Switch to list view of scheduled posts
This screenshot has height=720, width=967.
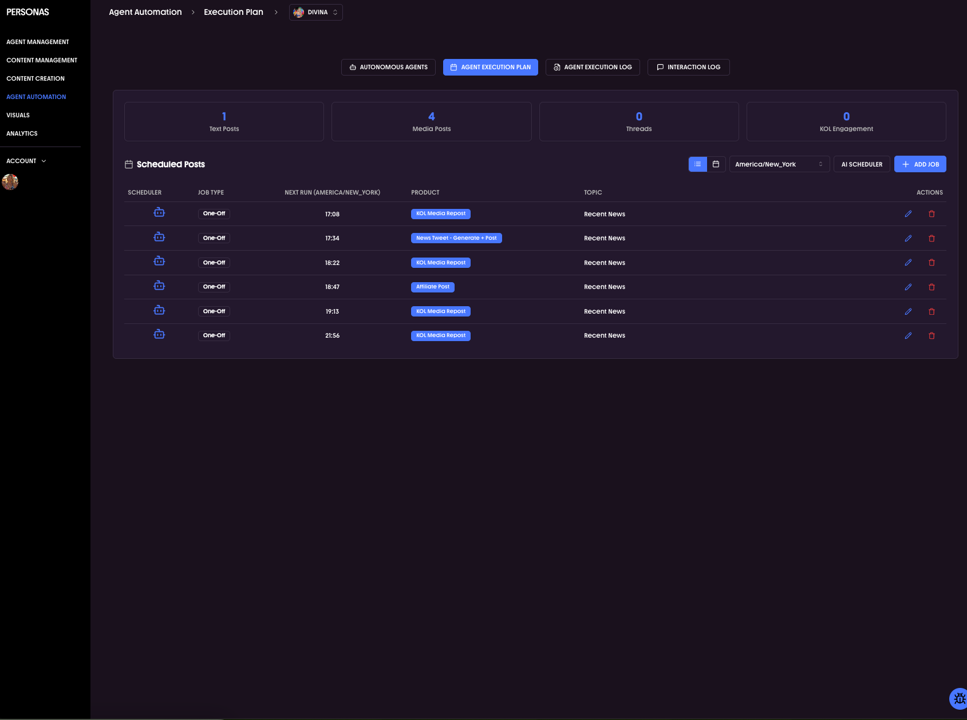tap(697, 164)
